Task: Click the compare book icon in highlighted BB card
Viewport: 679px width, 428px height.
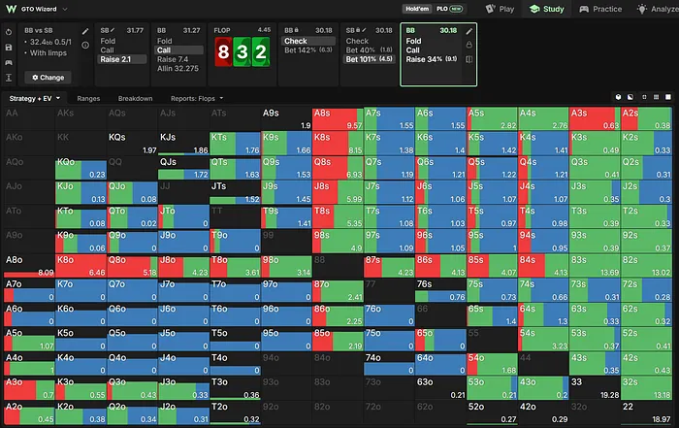Action: pos(469,59)
